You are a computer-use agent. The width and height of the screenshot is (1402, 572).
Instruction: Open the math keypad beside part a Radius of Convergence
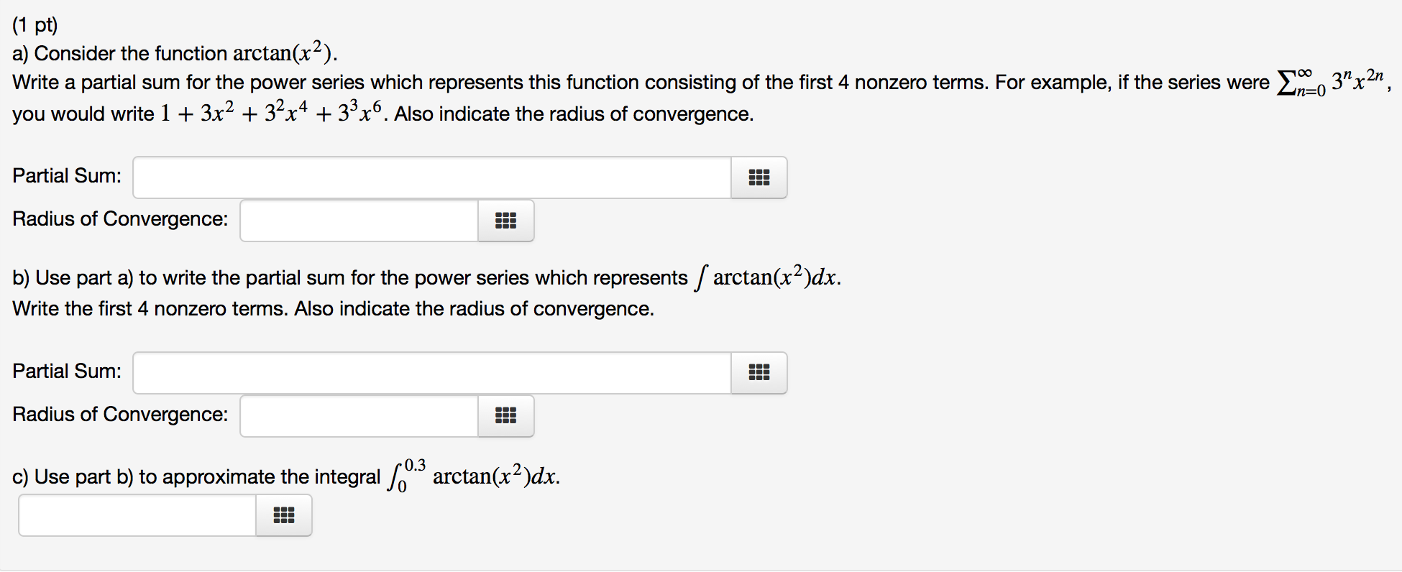pos(505,221)
